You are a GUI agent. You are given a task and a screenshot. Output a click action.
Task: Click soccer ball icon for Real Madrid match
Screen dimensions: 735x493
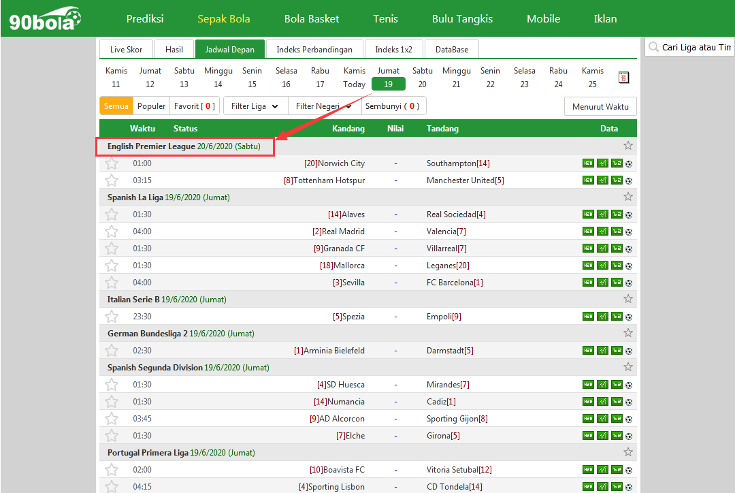(629, 232)
